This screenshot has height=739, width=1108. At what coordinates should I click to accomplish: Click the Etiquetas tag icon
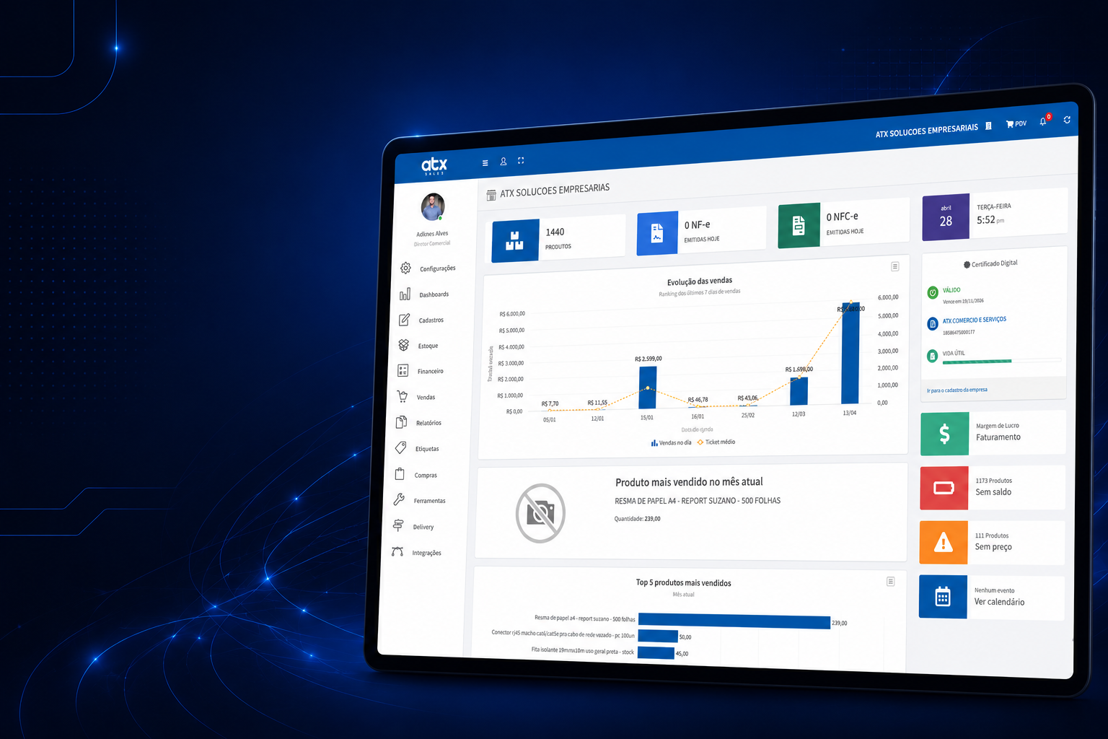click(400, 448)
